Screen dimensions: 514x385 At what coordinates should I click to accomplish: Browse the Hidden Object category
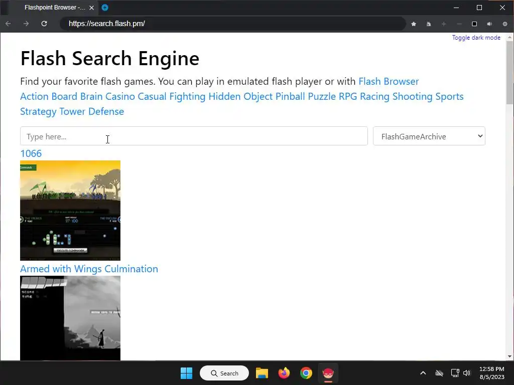(x=240, y=96)
